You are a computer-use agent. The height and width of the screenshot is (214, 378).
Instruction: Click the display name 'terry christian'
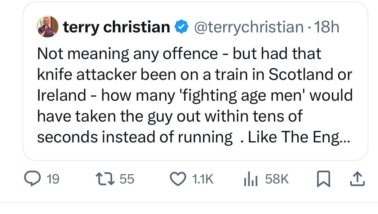116,27
